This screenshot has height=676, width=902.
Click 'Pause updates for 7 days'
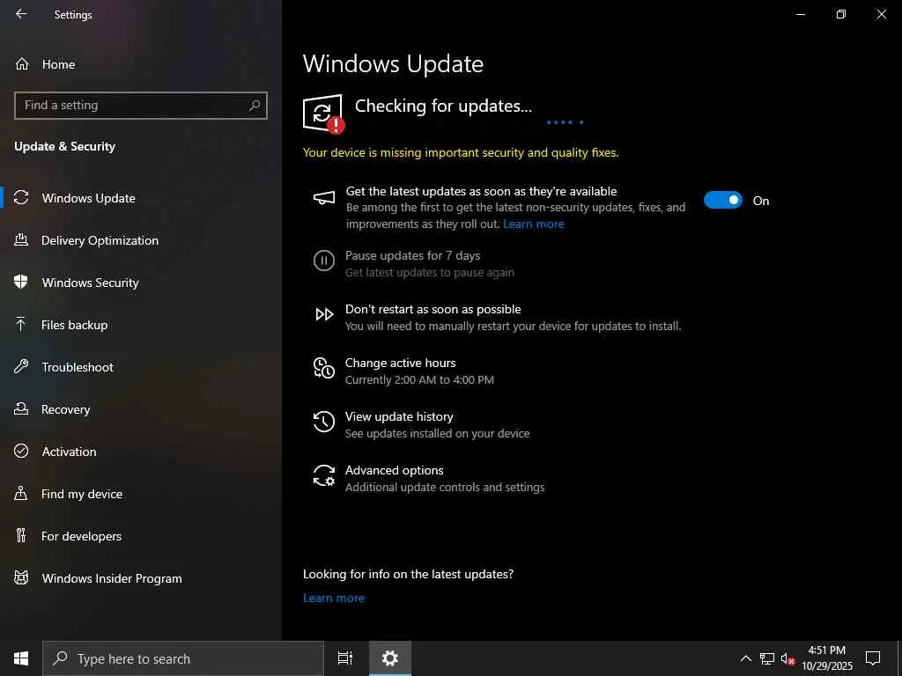[412, 255]
